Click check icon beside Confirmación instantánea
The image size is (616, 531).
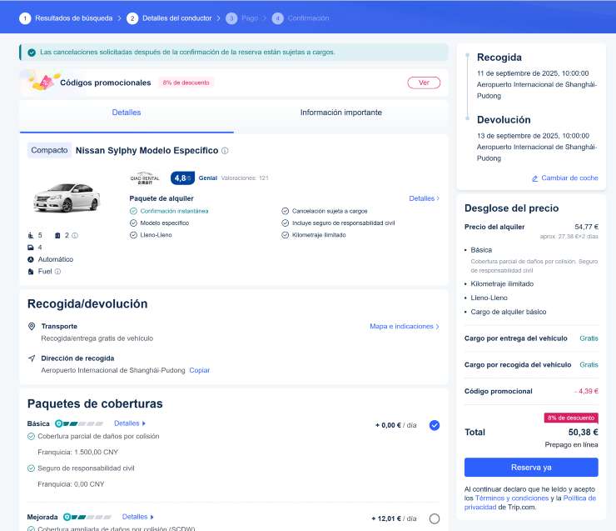(133, 211)
